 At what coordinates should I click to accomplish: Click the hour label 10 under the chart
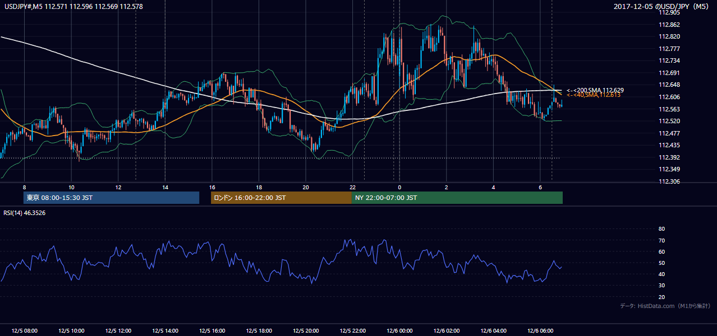point(71,187)
